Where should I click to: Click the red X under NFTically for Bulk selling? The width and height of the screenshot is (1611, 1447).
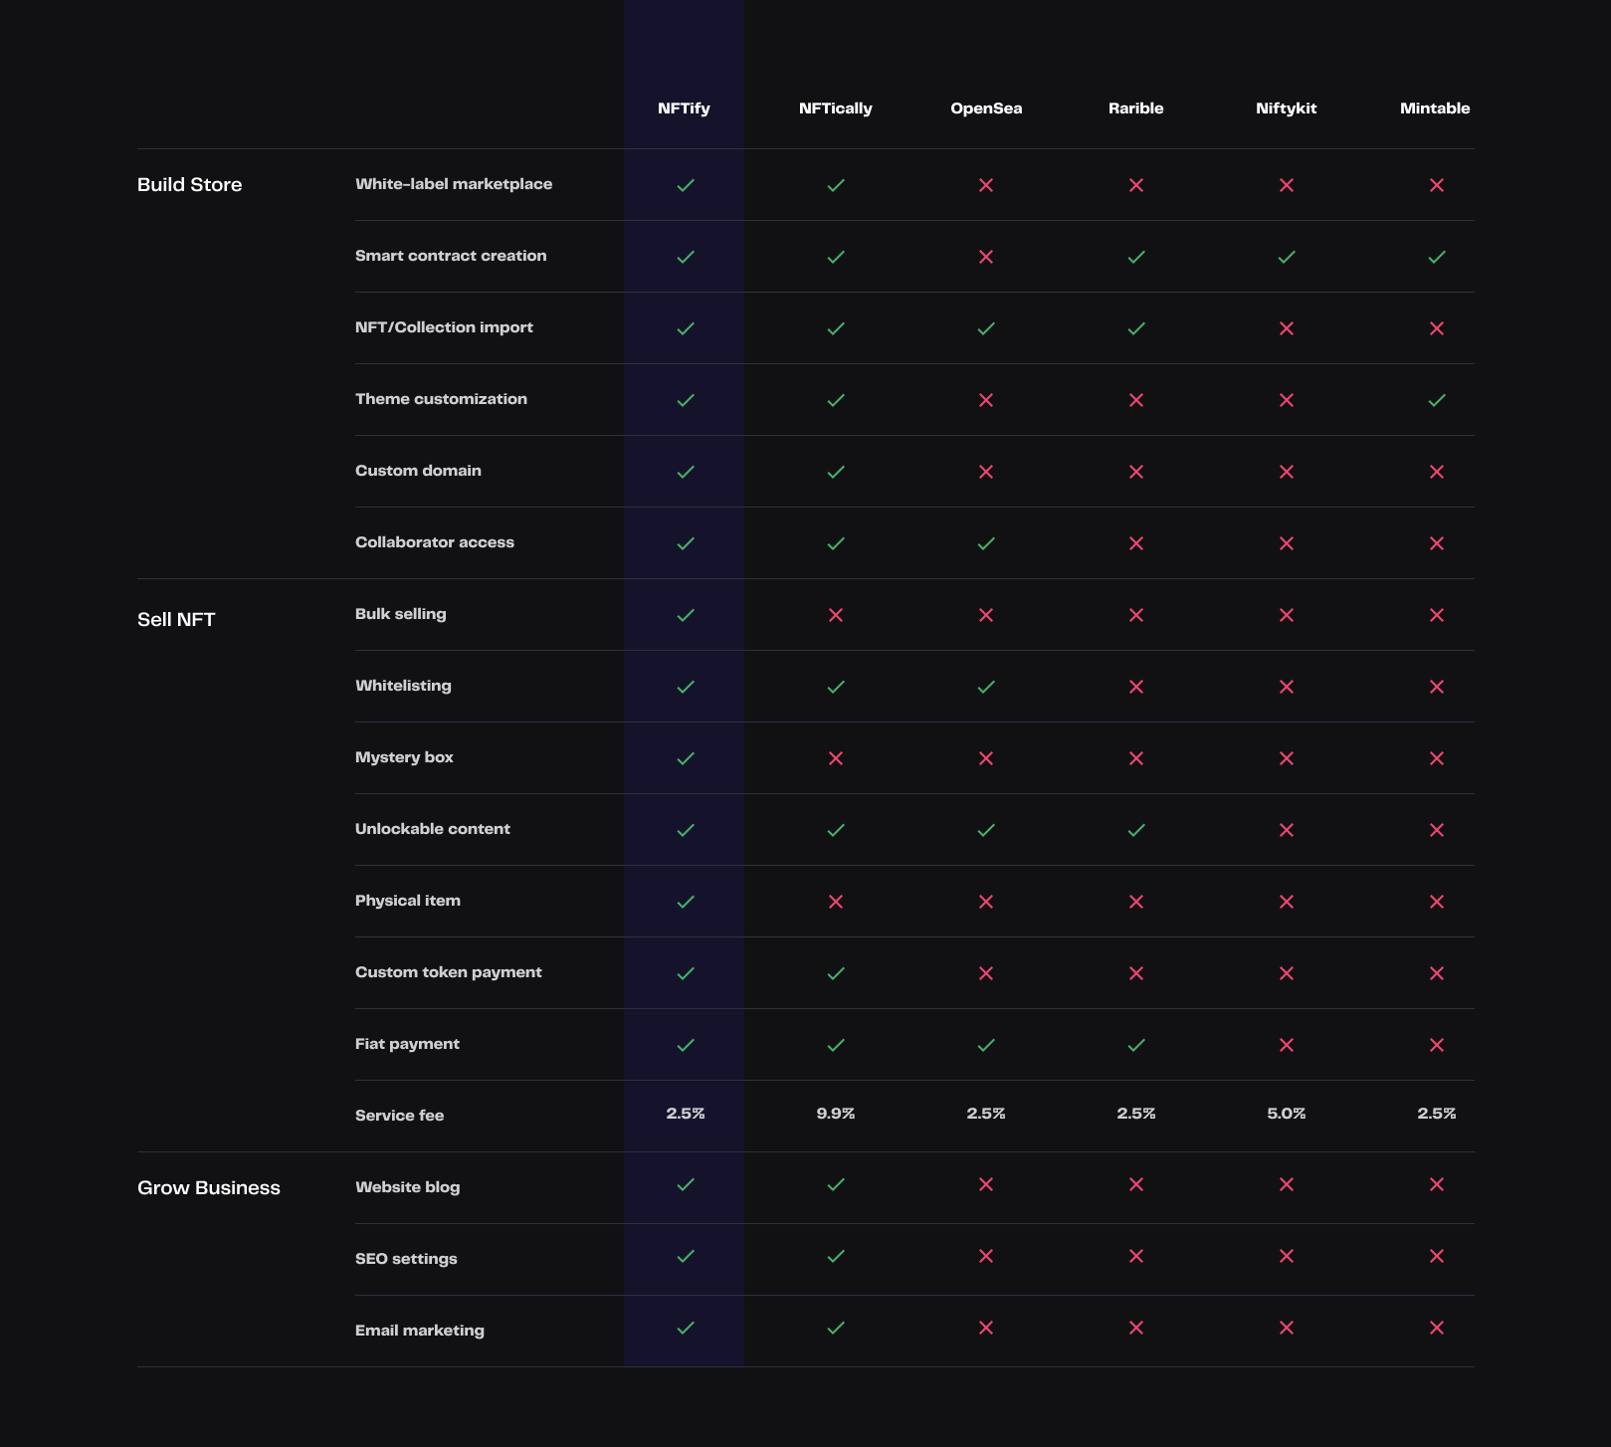835,614
